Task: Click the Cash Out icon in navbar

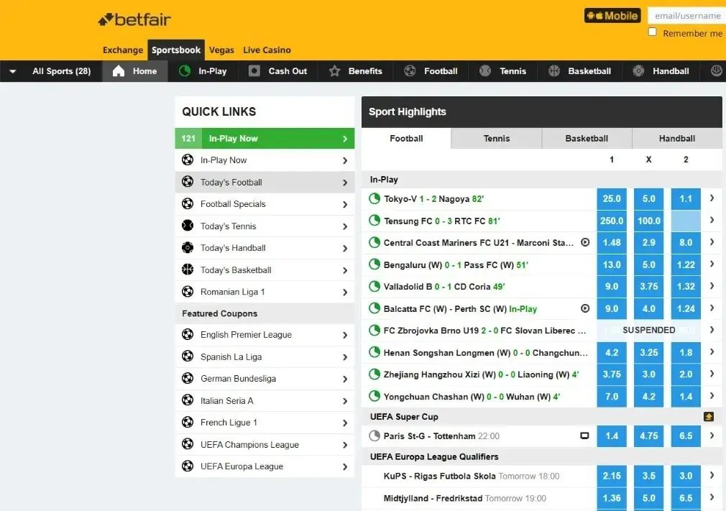Action: click(254, 71)
